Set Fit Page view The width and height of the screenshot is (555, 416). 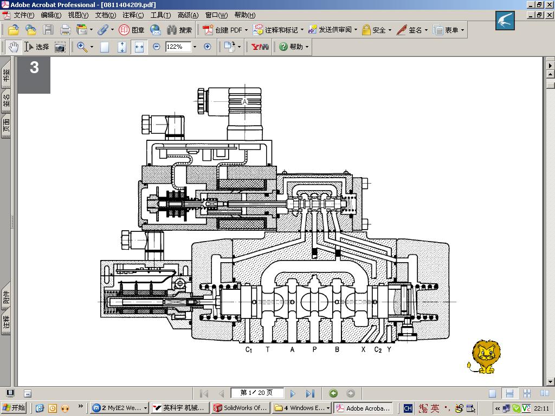pos(122,47)
